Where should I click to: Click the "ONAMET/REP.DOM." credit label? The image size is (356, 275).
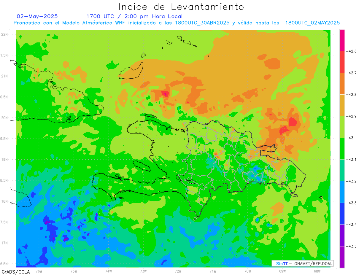(313, 263)
